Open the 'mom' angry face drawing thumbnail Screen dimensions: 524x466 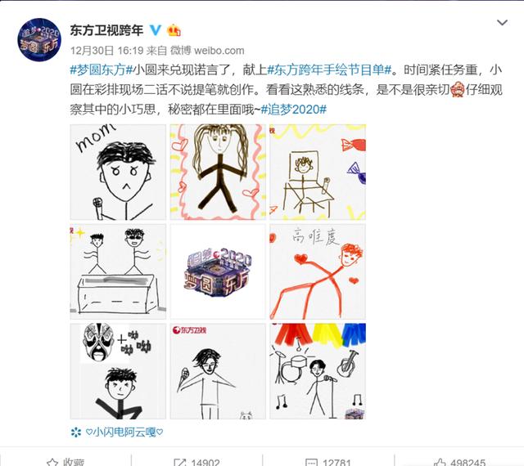[x=118, y=173]
